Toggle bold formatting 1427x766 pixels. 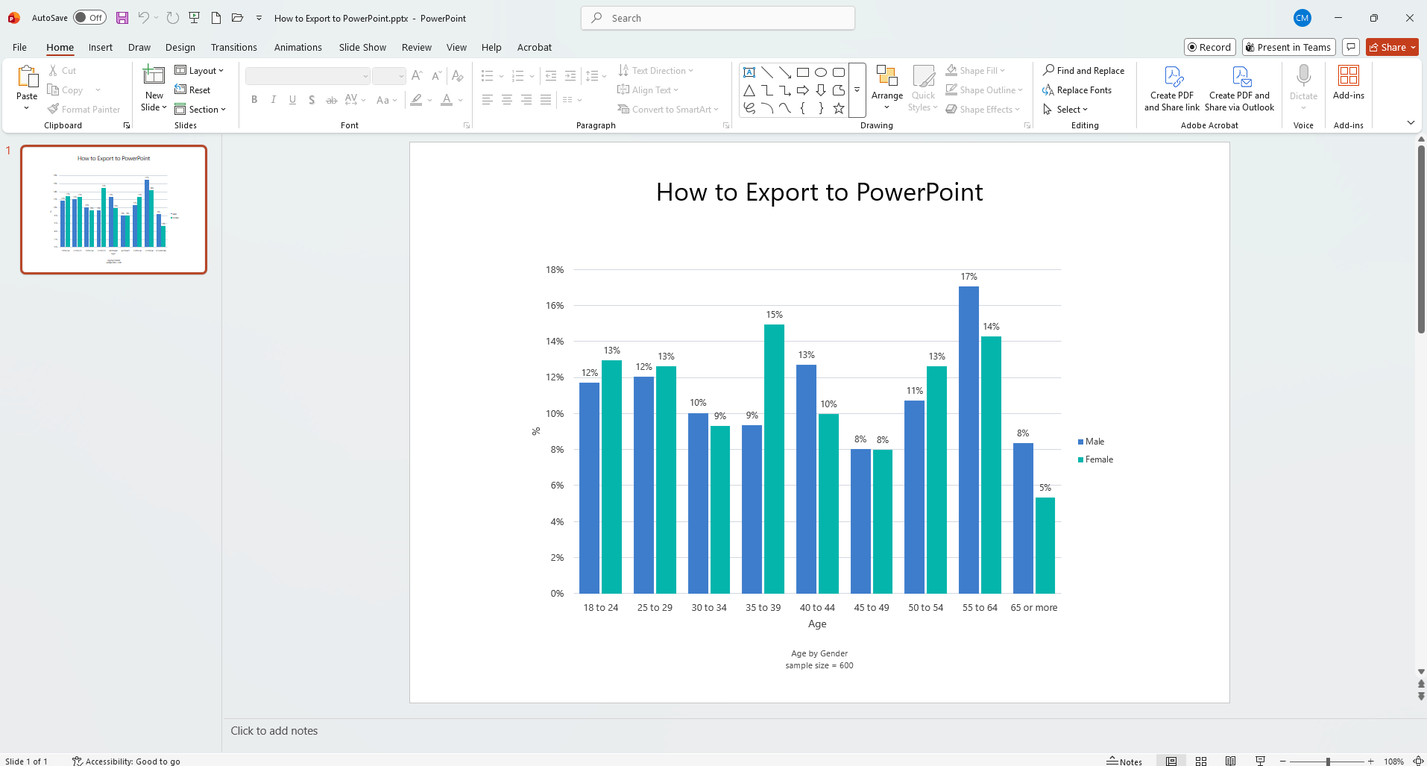(x=253, y=99)
